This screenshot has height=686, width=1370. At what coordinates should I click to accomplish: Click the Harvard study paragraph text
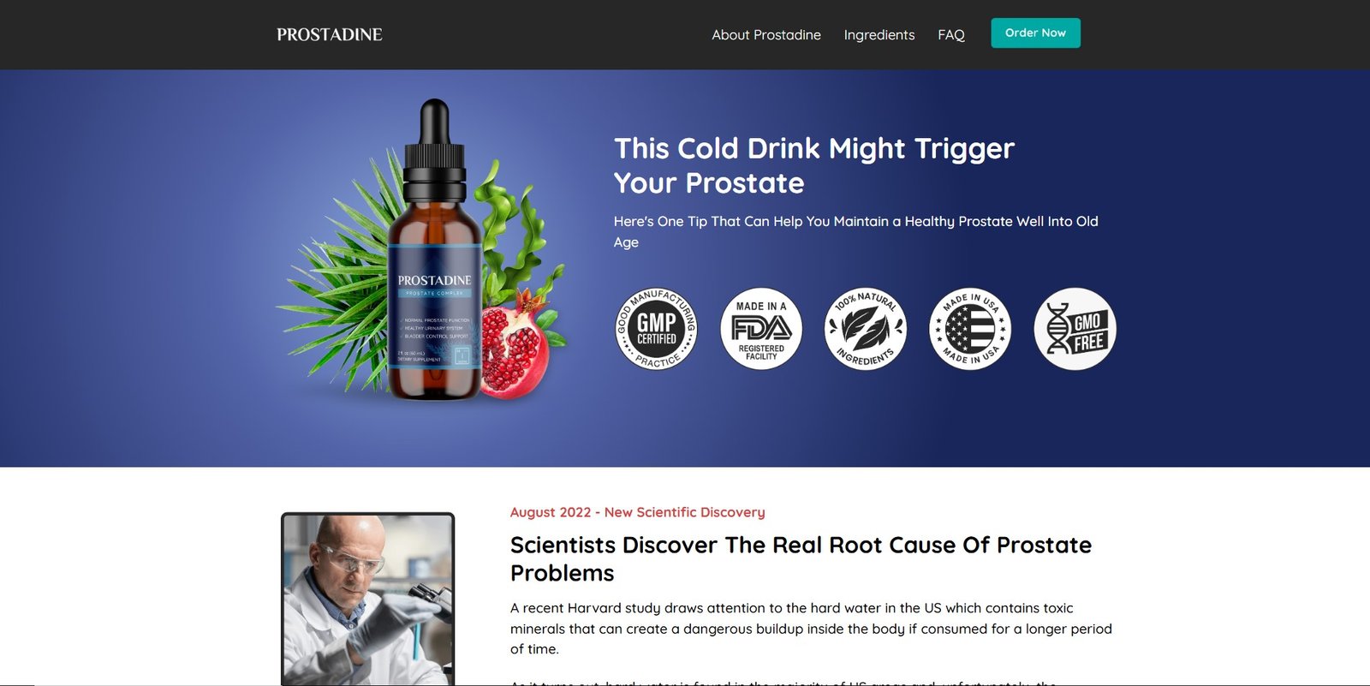coord(811,629)
